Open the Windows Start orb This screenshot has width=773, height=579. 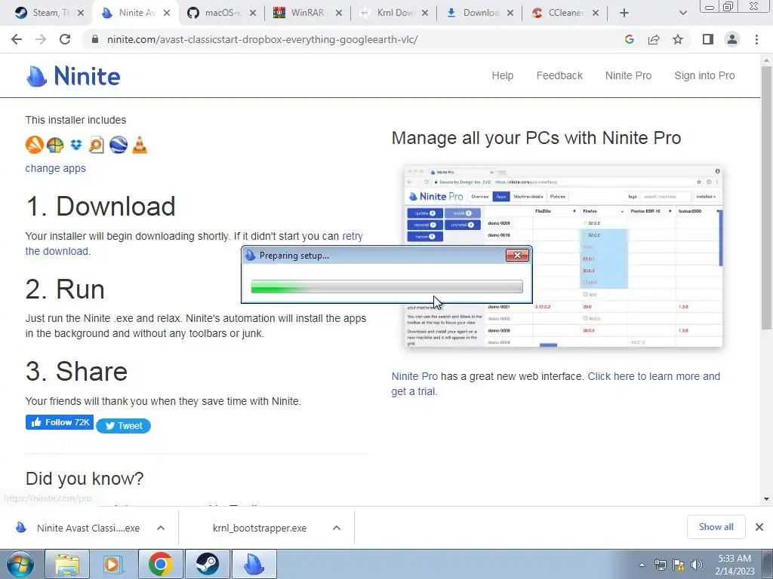pos(20,564)
